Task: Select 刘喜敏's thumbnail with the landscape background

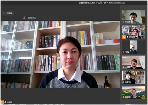Action: point(134,92)
